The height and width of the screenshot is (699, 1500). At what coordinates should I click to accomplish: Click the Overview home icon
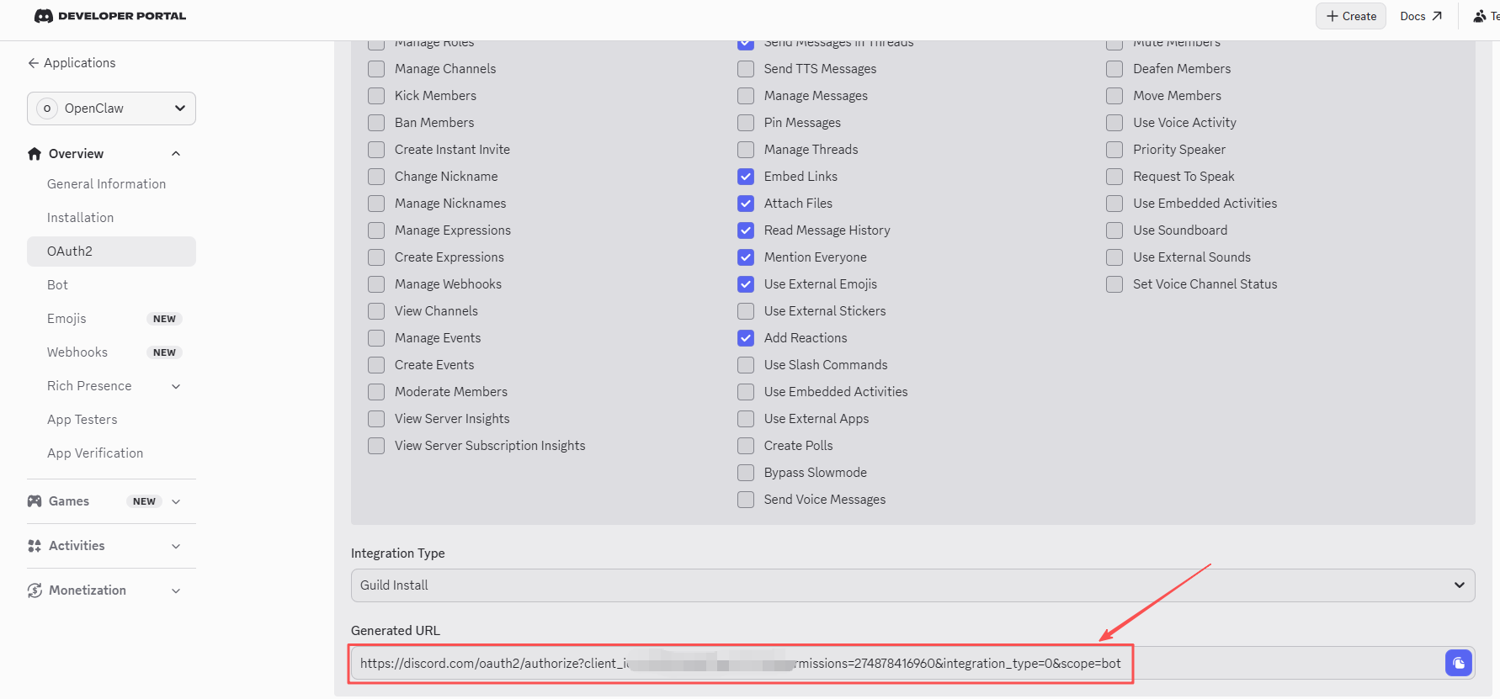[x=35, y=154]
